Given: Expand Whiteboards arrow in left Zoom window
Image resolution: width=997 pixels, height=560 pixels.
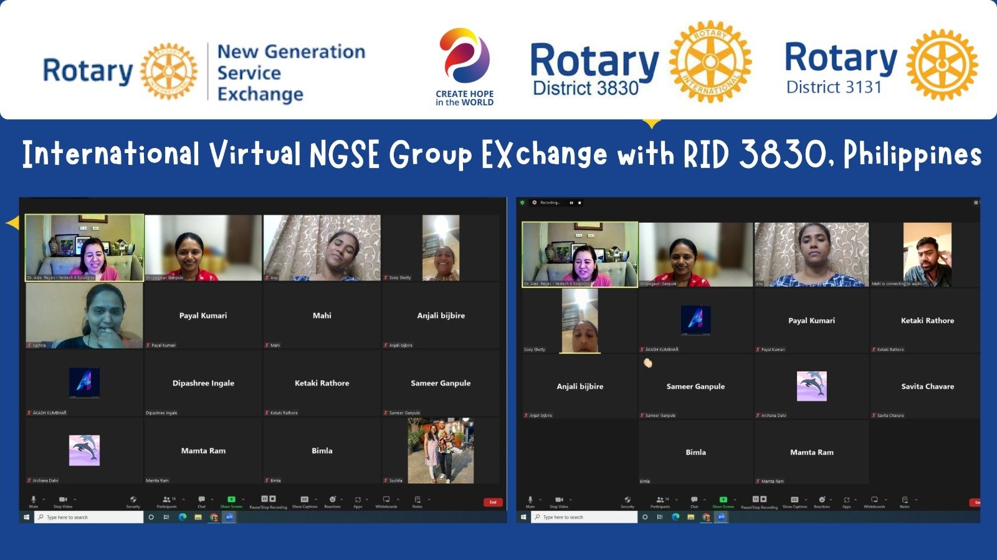Looking at the screenshot, I should click(398, 499).
